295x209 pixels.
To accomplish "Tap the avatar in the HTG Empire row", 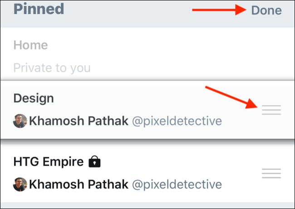I will (x=20, y=185).
